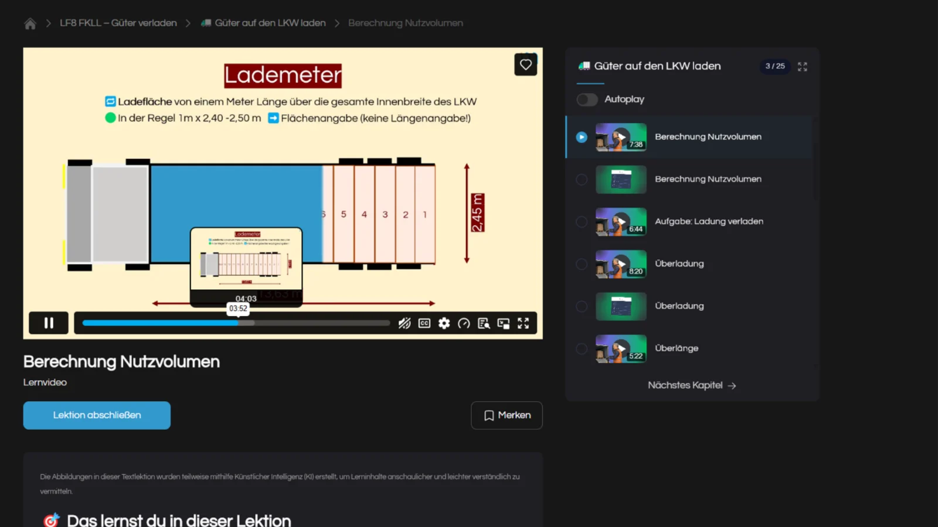Go to the home page icon
Screen dimensions: 938x527
(x=30, y=23)
